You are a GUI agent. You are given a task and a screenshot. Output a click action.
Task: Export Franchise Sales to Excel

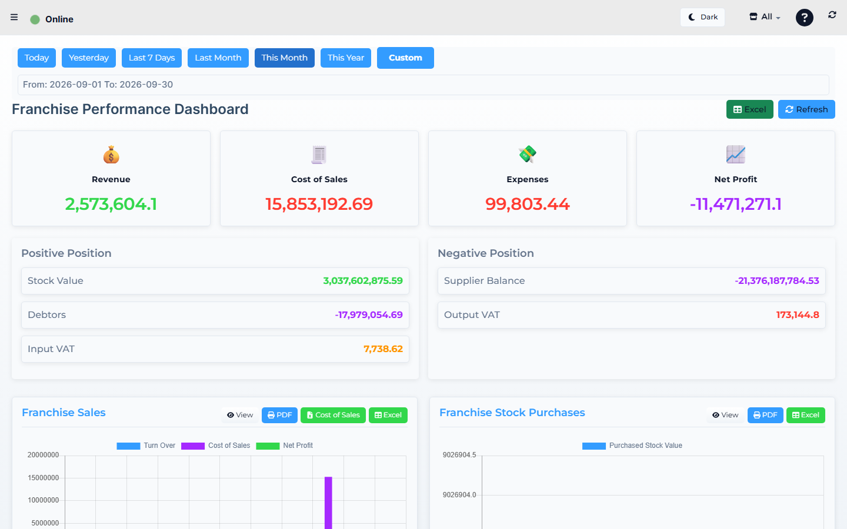[388, 415]
